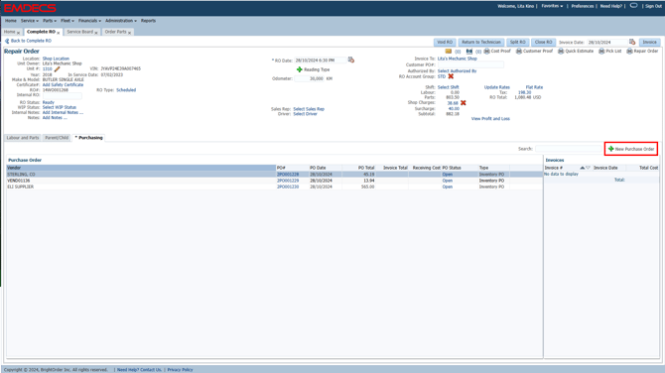Click the New Purchase Order button
The width and height of the screenshot is (665, 373).
point(631,149)
